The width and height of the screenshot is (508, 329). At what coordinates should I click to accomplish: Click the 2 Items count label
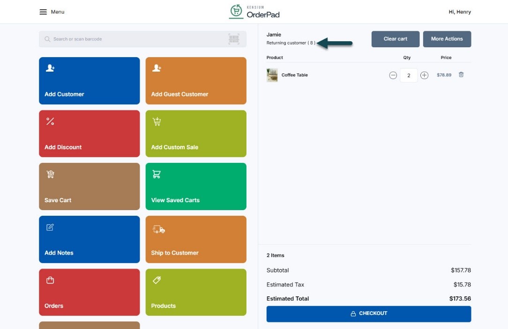(x=276, y=255)
